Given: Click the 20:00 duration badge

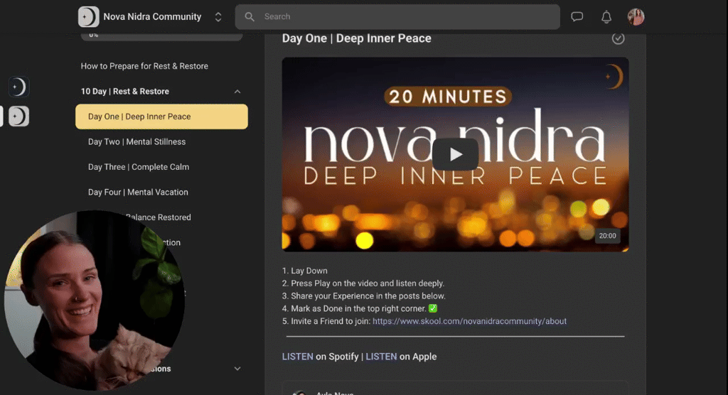Looking at the screenshot, I should point(607,236).
